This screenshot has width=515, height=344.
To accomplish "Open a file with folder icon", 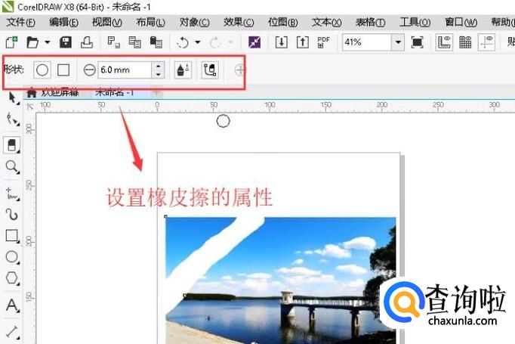I will 32,42.
